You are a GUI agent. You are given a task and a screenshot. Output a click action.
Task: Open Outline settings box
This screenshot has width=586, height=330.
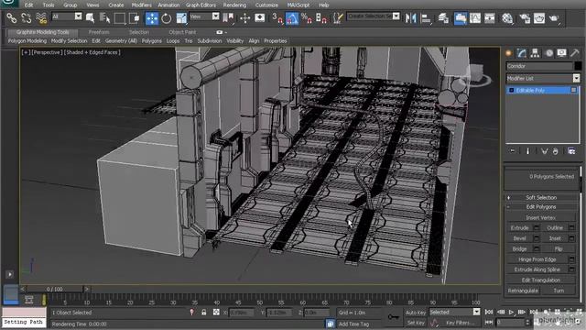click(x=571, y=228)
